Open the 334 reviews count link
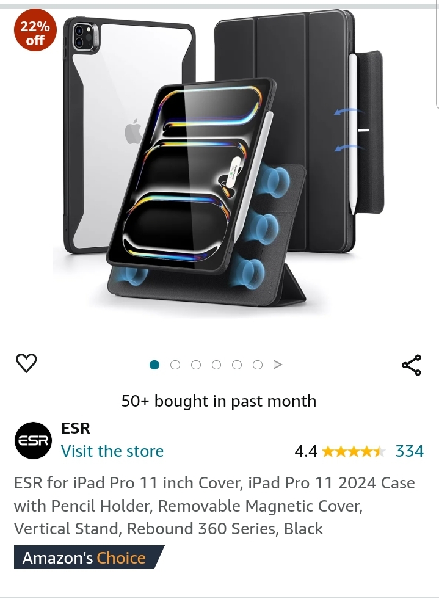The height and width of the screenshot is (599, 439). pos(410,451)
